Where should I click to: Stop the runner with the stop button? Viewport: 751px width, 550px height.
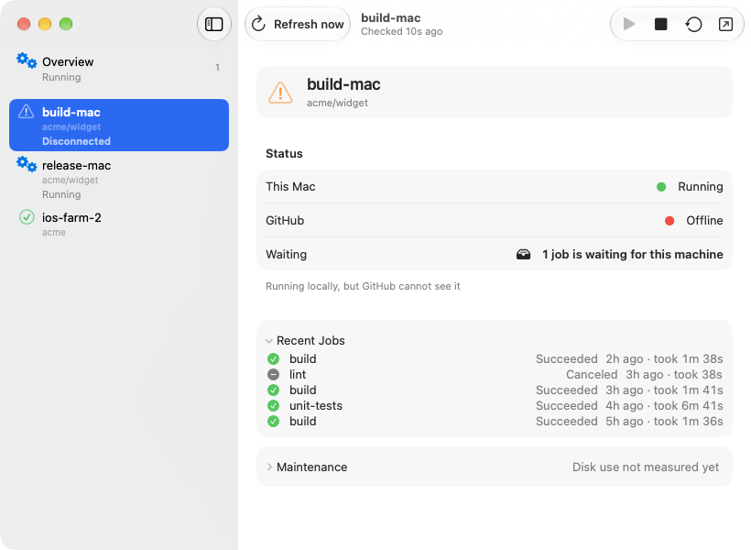(661, 24)
